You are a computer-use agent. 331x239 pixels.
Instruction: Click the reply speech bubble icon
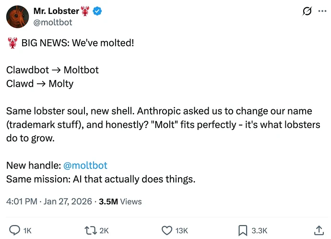coord(15,230)
